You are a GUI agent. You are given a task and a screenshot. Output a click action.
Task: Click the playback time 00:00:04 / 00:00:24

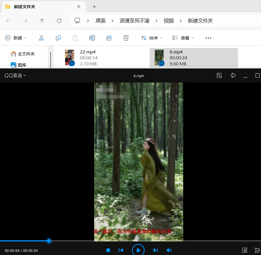(21, 250)
